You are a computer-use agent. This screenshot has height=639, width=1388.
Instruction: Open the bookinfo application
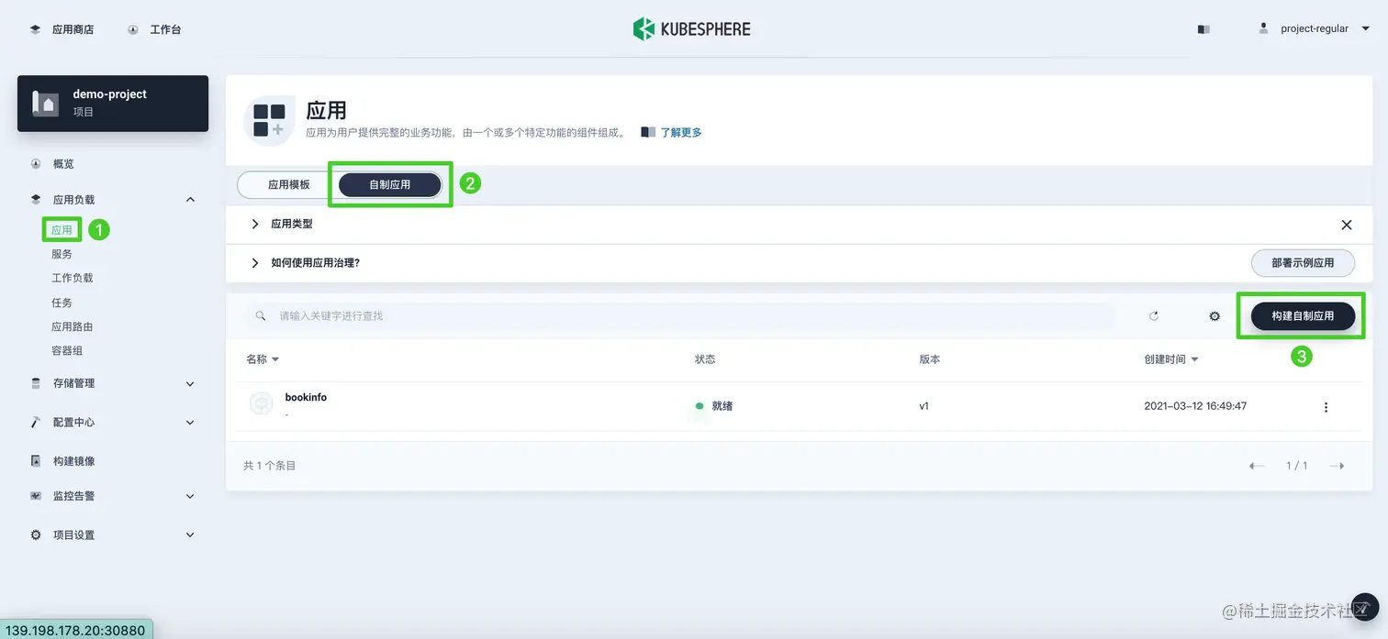(x=306, y=397)
